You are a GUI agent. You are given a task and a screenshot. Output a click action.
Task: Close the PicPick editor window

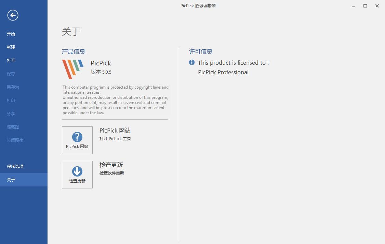377,6
